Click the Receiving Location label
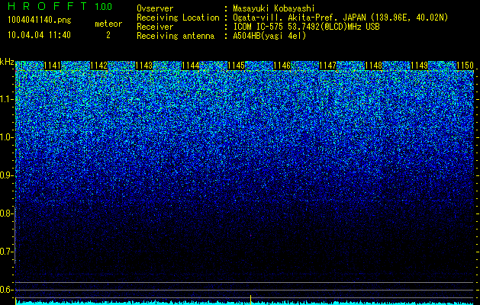Image resolution: width=480 pixels, height=305 pixels. tap(178, 18)
